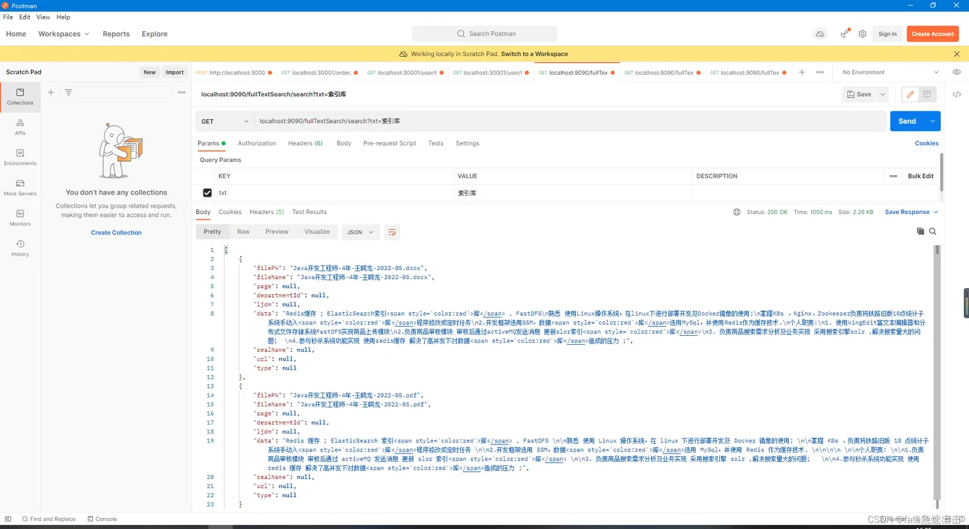This screenshot has width=969, height=529.
Task: Open the code snippet icon
Action: [x=957, y=94]
